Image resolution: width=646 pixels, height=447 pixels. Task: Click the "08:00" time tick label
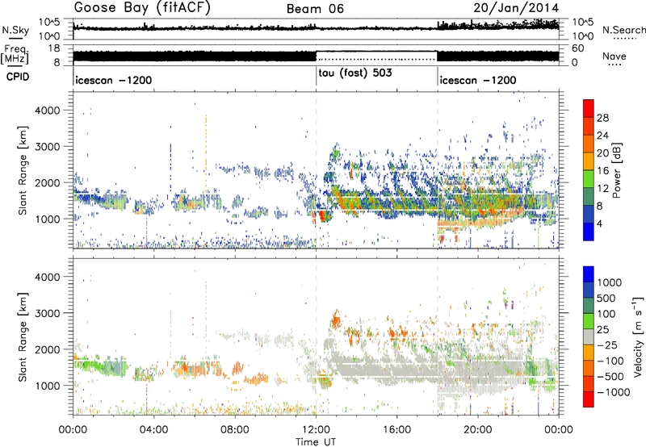click(x=234, y=430)
